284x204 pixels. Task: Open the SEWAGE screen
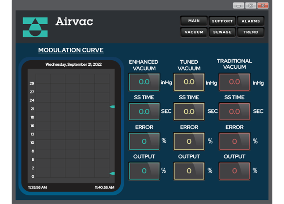click(x=222, y=32)
